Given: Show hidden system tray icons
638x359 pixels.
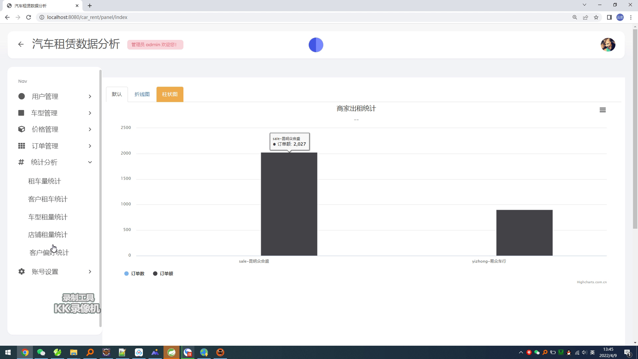Looking at the screenshot, I should (x=521, y=352).
